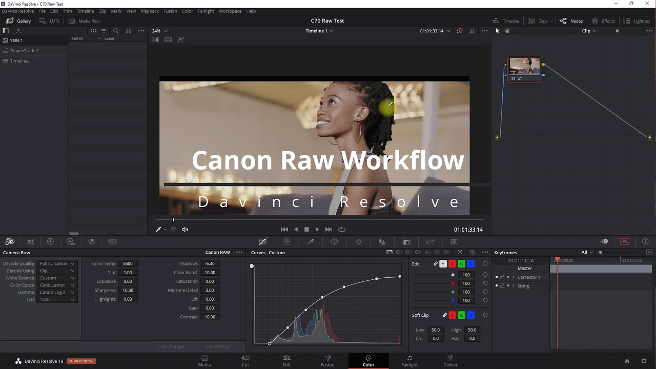This screenshot has width=656, height=369.
Task: Open the Effects panel button
Action: click(603, 21)
